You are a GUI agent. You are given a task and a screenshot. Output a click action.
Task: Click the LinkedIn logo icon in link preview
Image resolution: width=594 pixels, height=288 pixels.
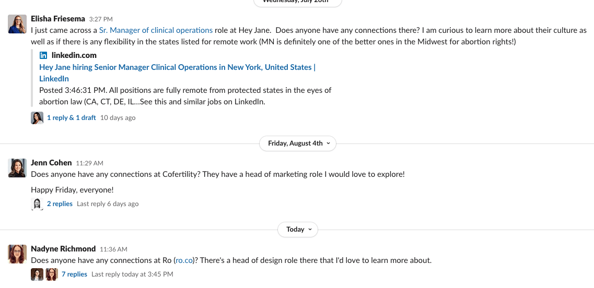click(44, 55)
